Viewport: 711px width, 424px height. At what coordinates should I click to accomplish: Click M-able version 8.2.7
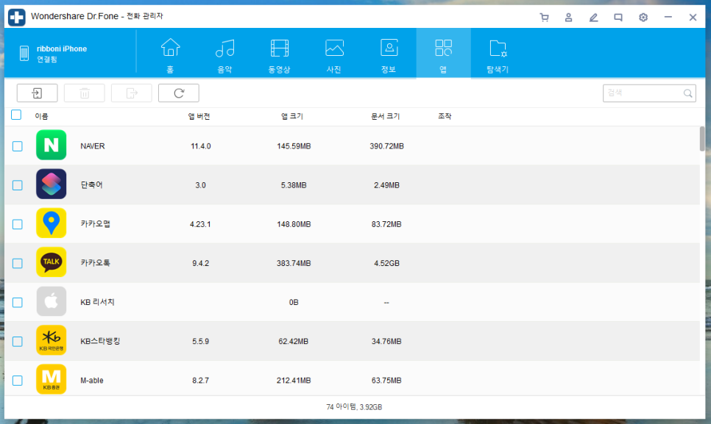(x=200, y=381)
